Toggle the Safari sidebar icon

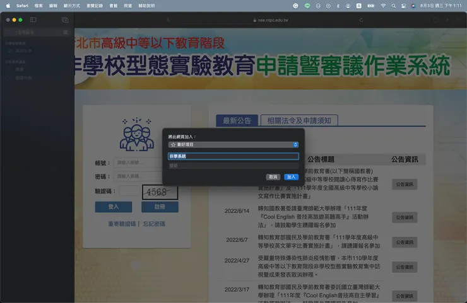point(33,20)
